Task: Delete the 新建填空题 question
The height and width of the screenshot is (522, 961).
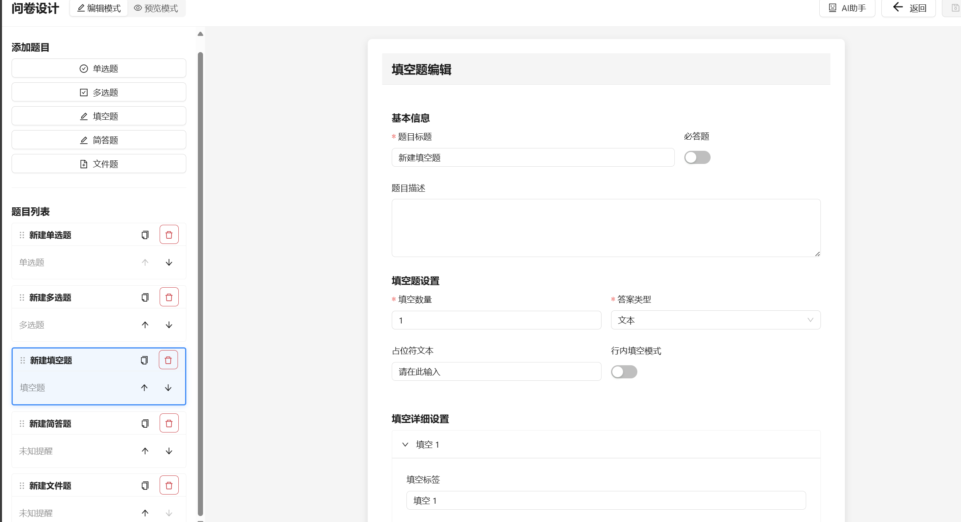Action: coord(169,359)
